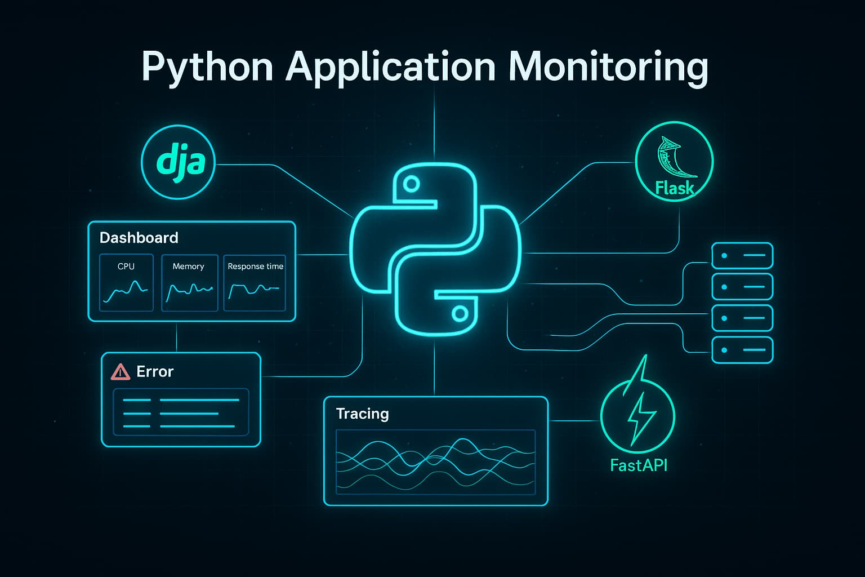Screen dimensions: 865x577
Task: Click the FastAPI lightning bolt icon
Action: coord(638,403)
